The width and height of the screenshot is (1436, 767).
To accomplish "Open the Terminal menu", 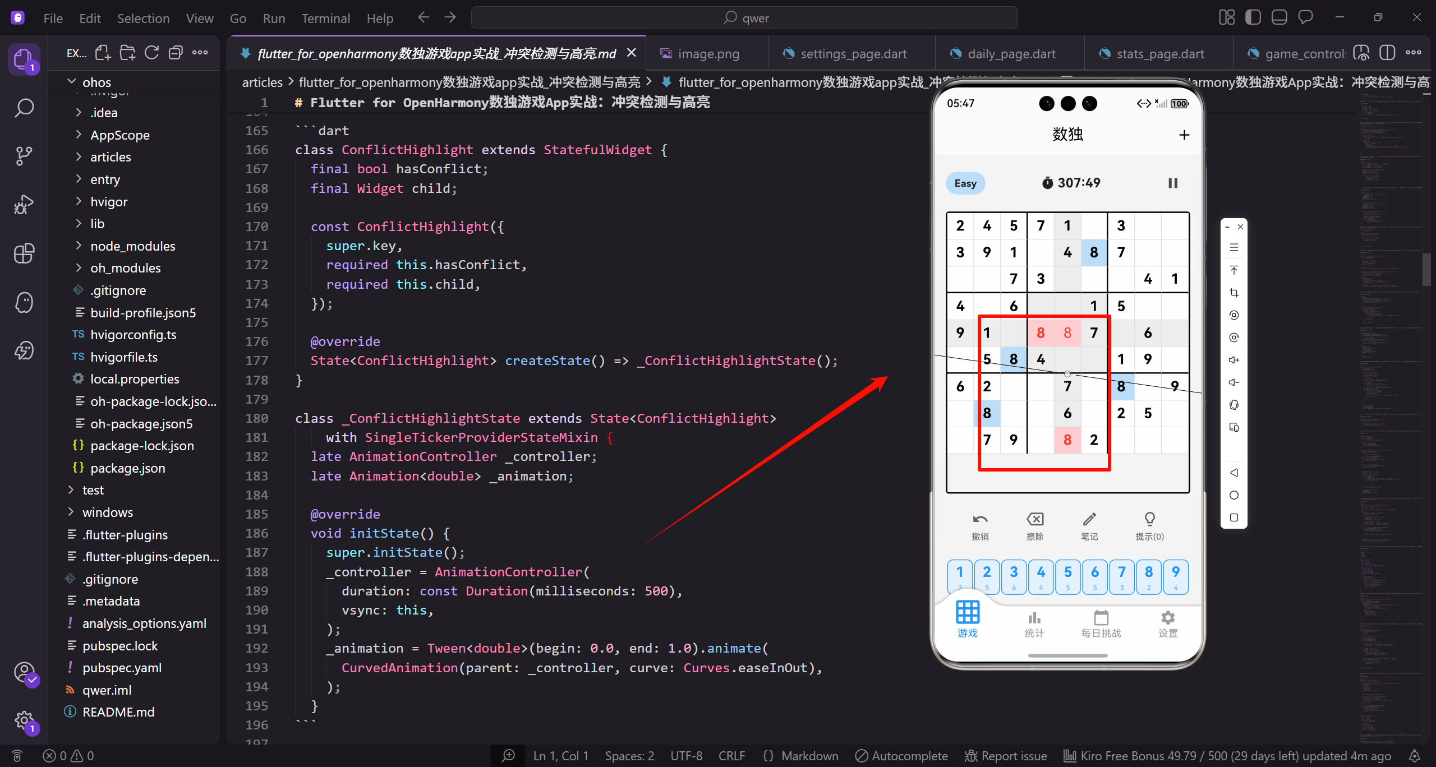I will (326, 19).
